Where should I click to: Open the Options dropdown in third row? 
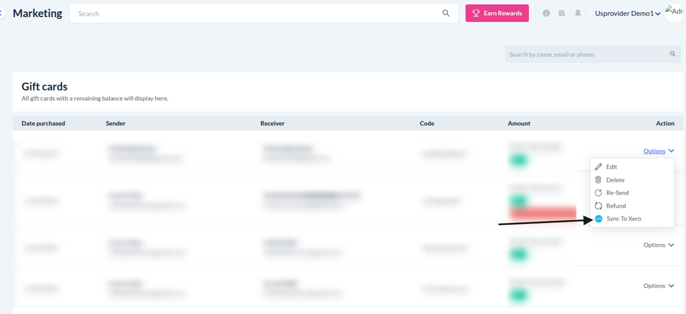[x=659, y=245]
